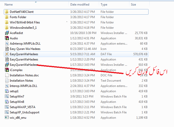Click date 8/23/2007 11:46 AM
This screenshot has width=174, height=127.
(83, 49)
